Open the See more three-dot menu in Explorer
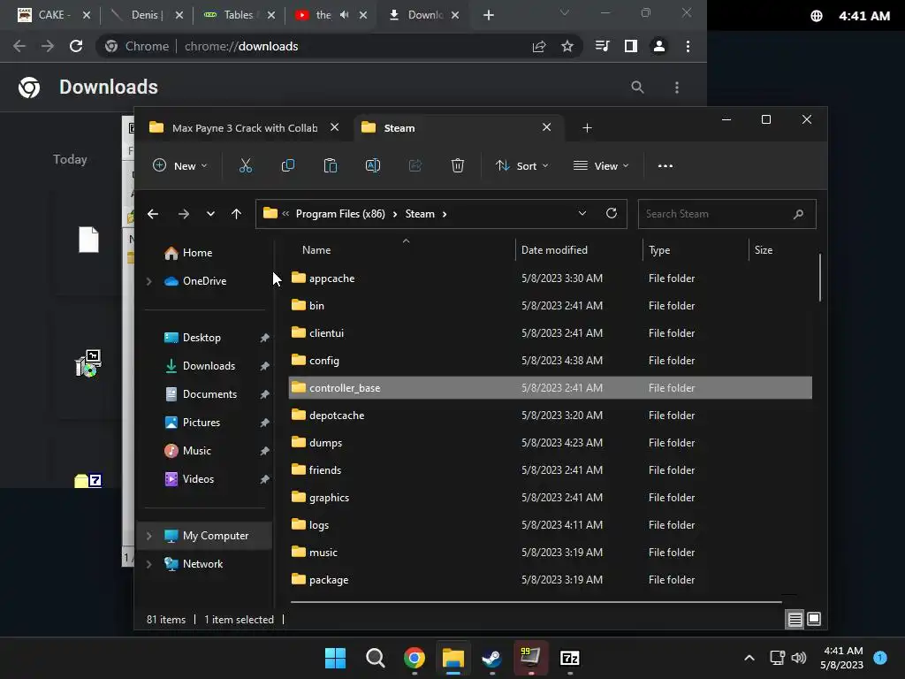 [x=665, y=165]
